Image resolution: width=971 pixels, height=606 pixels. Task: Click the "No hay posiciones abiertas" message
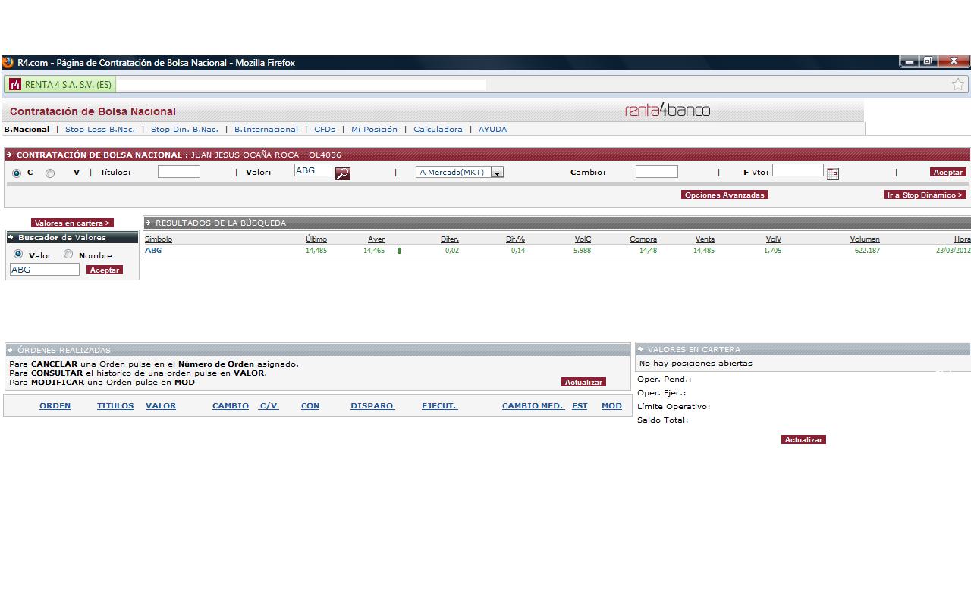point(696,364)
